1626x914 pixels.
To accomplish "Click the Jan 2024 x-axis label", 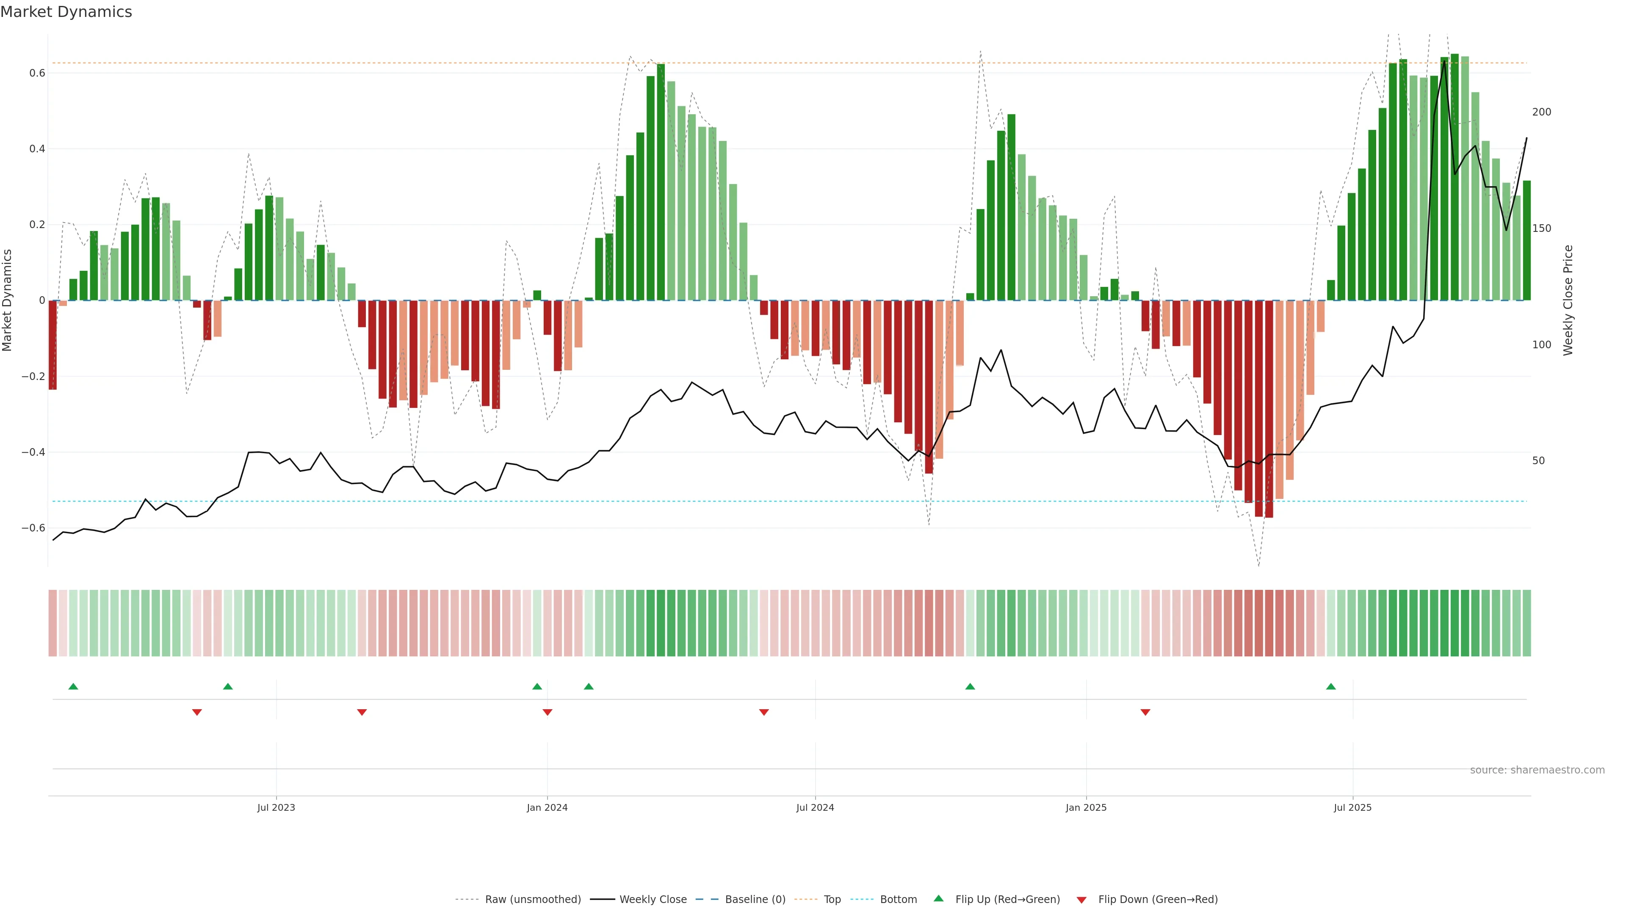I will (x=547, y=807).
